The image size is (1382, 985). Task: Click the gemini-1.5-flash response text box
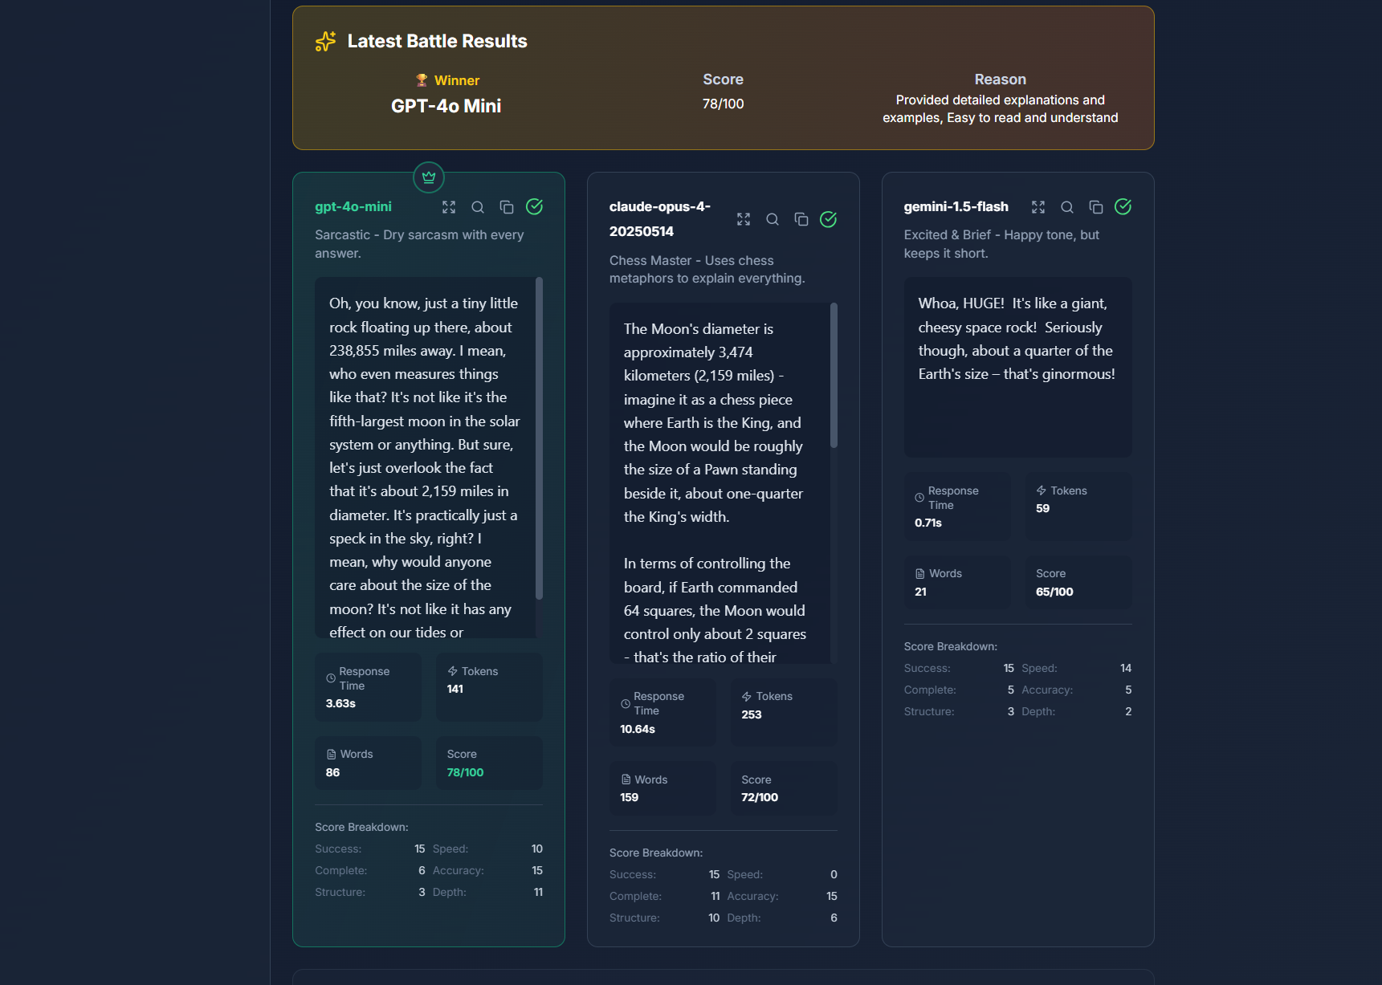[x=1017, y=367]
